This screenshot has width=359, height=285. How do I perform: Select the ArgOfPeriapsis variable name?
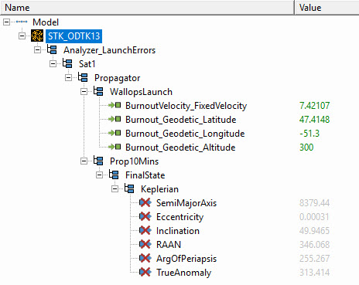point(186,259)
